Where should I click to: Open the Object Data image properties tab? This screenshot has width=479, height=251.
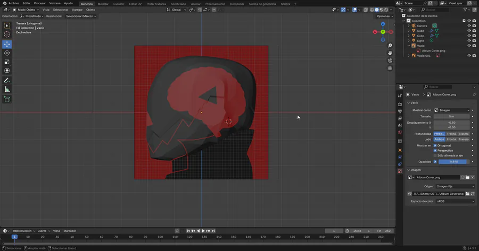coord(400,171)
